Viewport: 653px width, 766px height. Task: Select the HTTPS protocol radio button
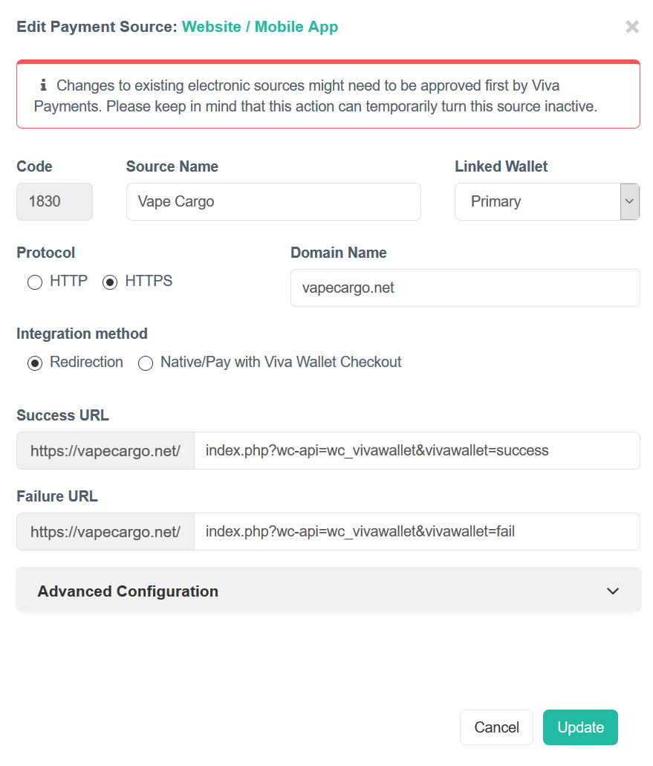110,282
